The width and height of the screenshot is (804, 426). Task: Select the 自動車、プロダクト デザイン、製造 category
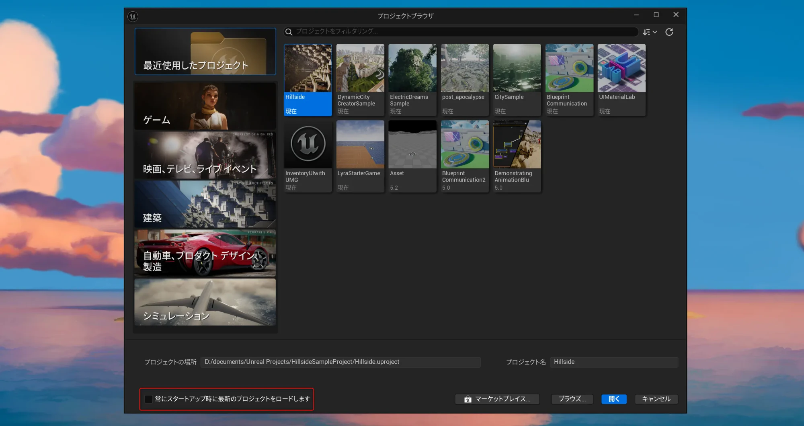(205, 253)
